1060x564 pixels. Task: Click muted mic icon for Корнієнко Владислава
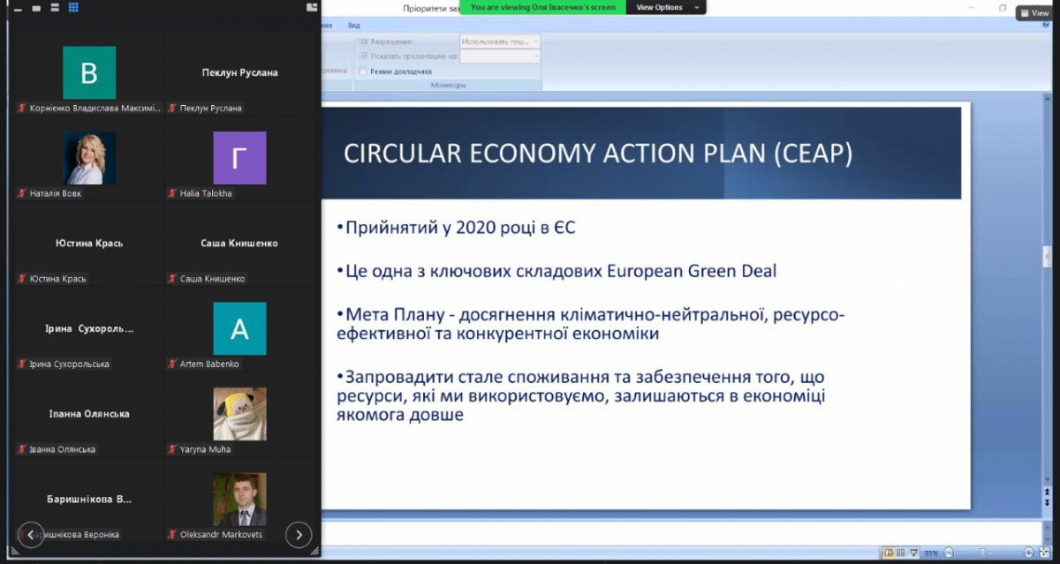[22, 108]
